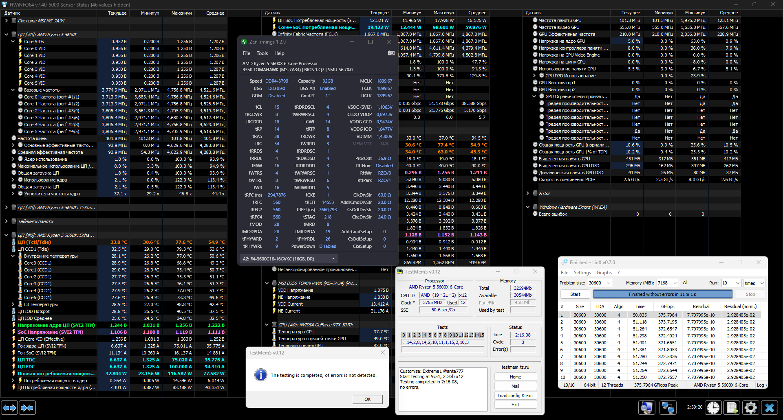Image resolution: width=783 pixels, height=420 pixels.
Task: Click the circle icon beside Всего ошибок
Action: tap(535, 214)
